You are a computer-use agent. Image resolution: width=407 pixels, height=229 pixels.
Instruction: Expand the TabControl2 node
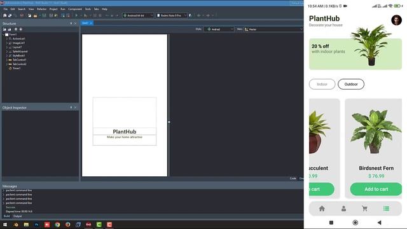[7, 64]
